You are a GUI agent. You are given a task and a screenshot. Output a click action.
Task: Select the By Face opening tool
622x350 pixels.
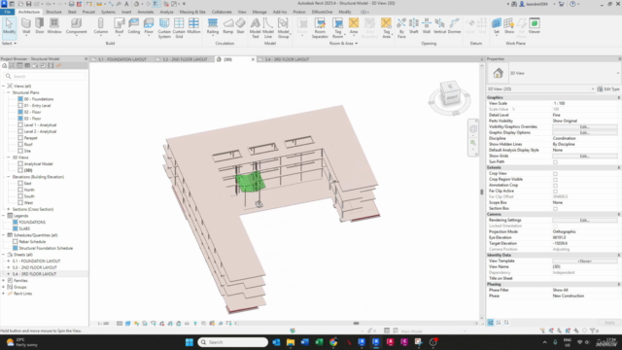pyautogui.click(x=401, y=28)
